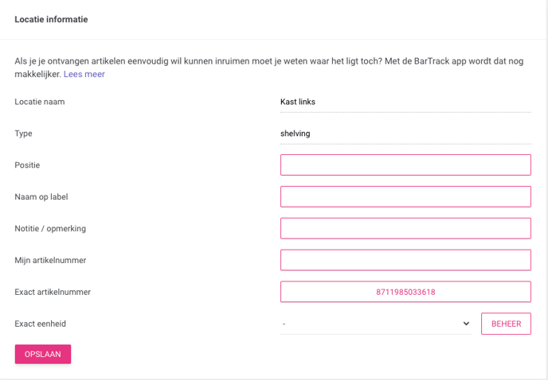Click the Notitie / opmerking label
Viewport: 548px width, 380px height.
tap(50, 229)
